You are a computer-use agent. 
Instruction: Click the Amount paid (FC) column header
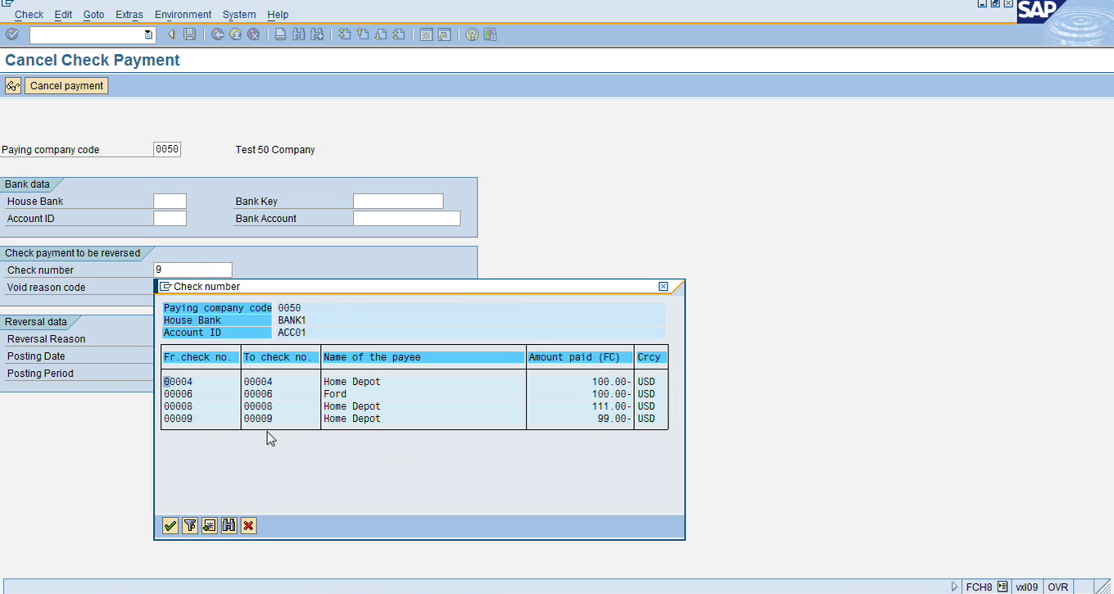pos(580,357)
